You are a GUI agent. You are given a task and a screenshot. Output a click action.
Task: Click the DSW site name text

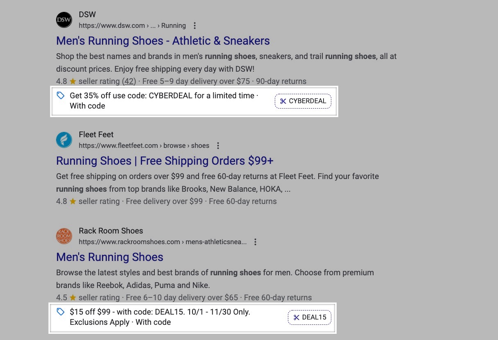(87, 15)
